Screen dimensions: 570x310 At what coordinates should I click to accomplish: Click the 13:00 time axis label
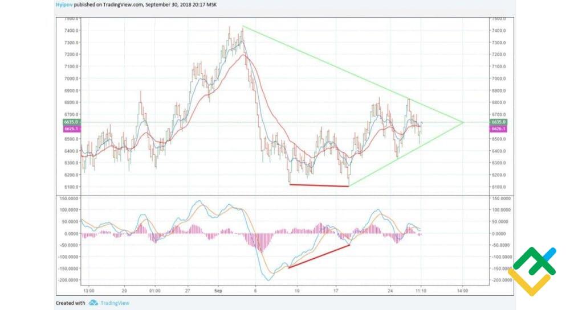88,290
